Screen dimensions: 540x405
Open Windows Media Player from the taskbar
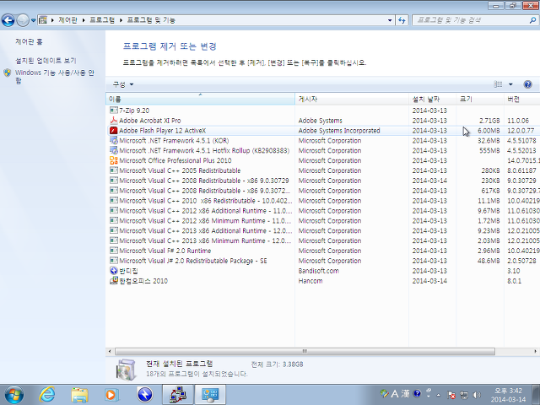tap(111, 395)
